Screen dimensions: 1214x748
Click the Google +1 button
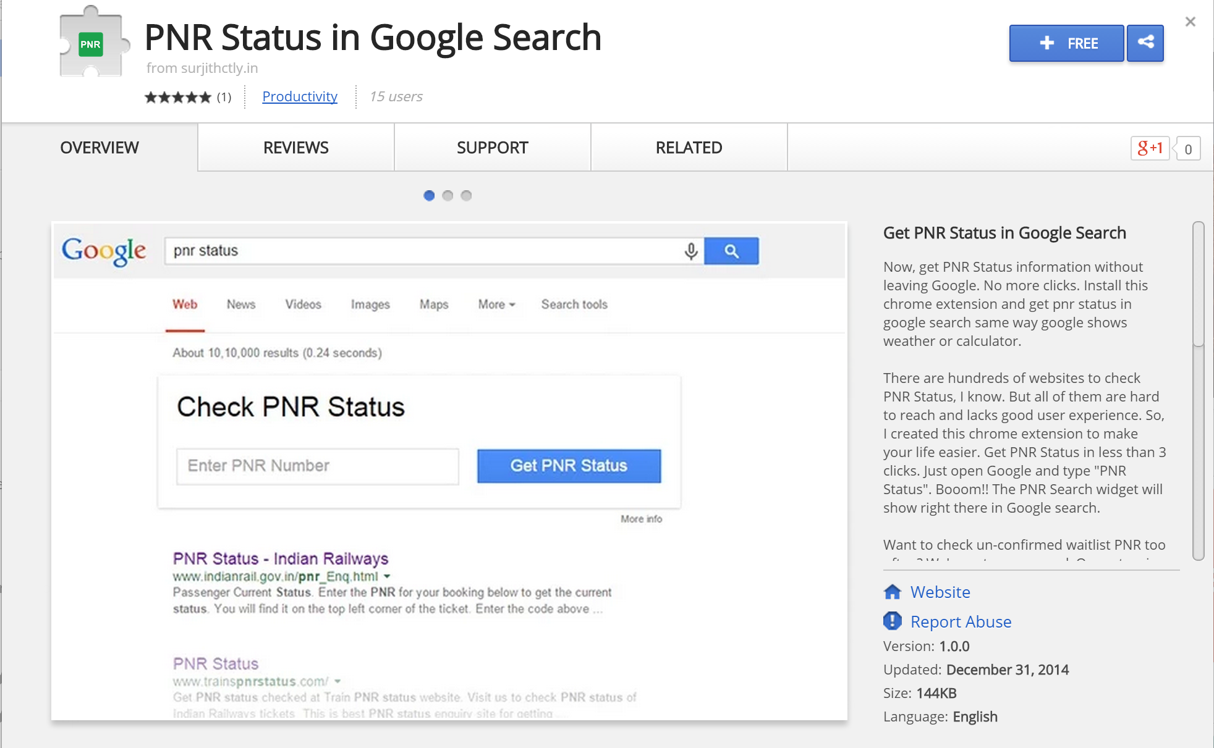click(x=1150, y=148)
